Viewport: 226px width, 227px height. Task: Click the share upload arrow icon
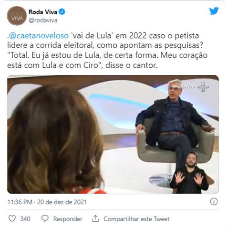(x=95, y=218)
